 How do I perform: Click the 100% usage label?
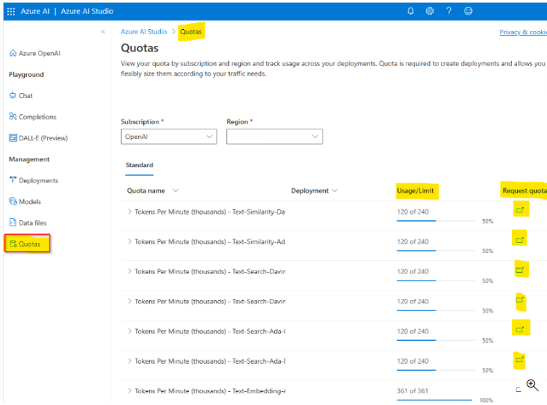coord(486,401)
